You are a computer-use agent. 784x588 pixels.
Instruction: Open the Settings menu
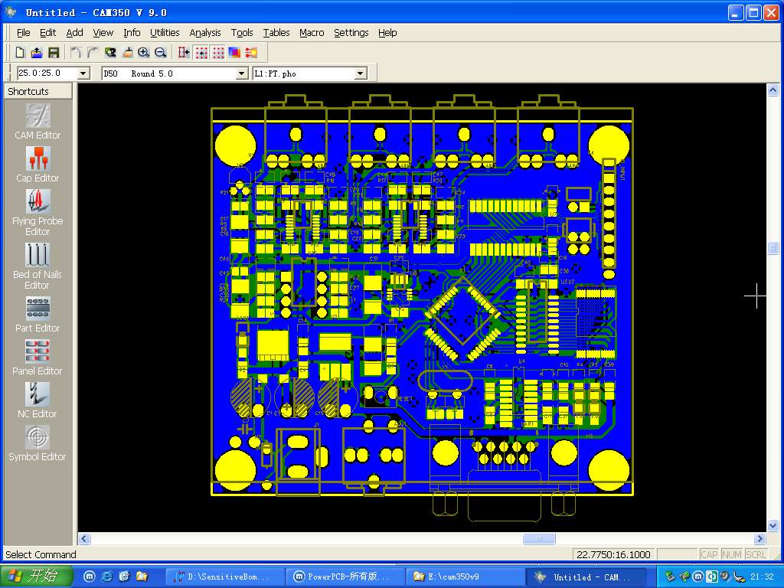pyautogui.click(x=351, y=32)
